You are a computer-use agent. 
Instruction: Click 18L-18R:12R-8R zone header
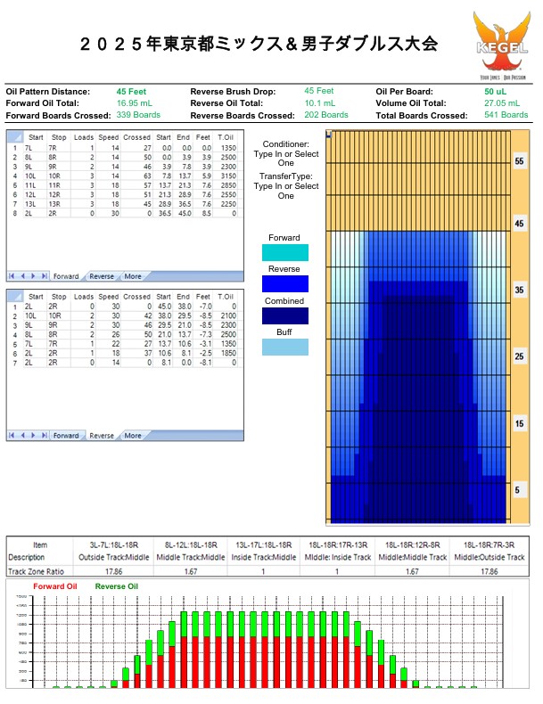pyautogui.click(x=412, y=545)
